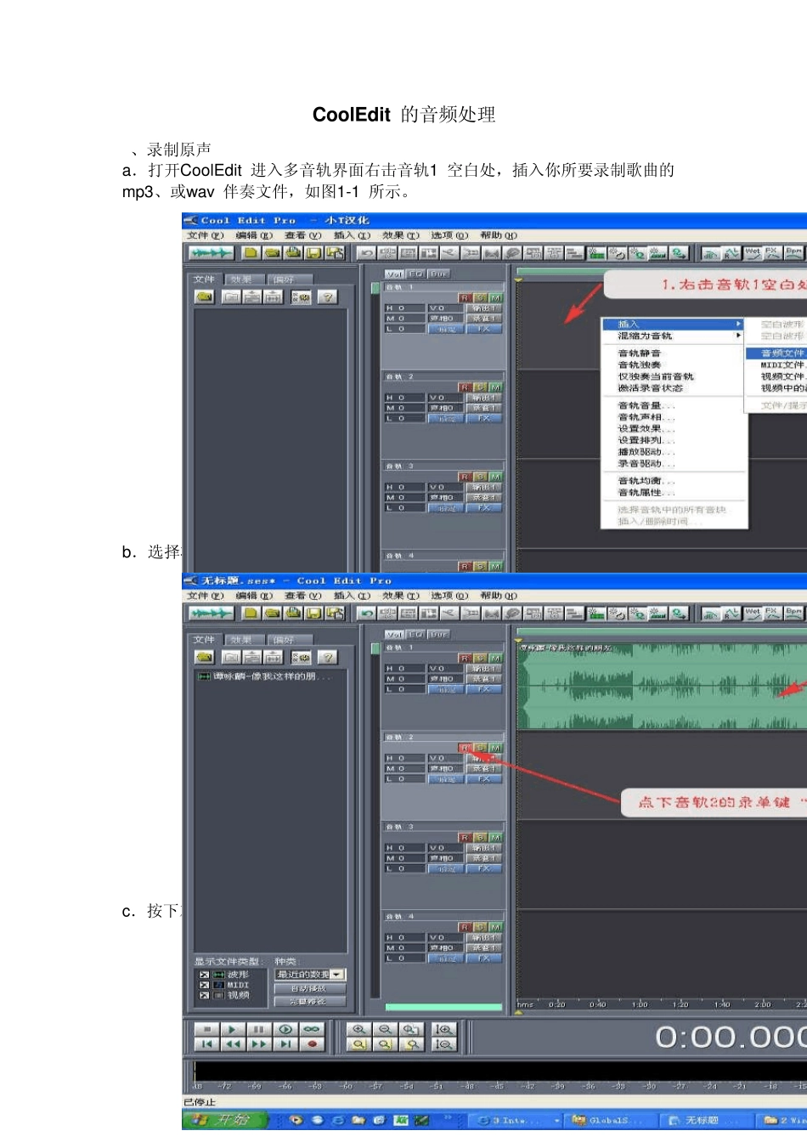
Task: Click the Play to End button
Action: 285,1029
